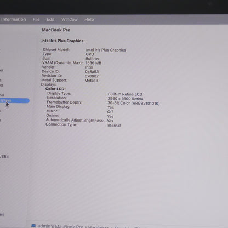Click the Intel Iris Plus Graphics heading
Viewport: 228px width, 228px height.
(x=63, y=41)
